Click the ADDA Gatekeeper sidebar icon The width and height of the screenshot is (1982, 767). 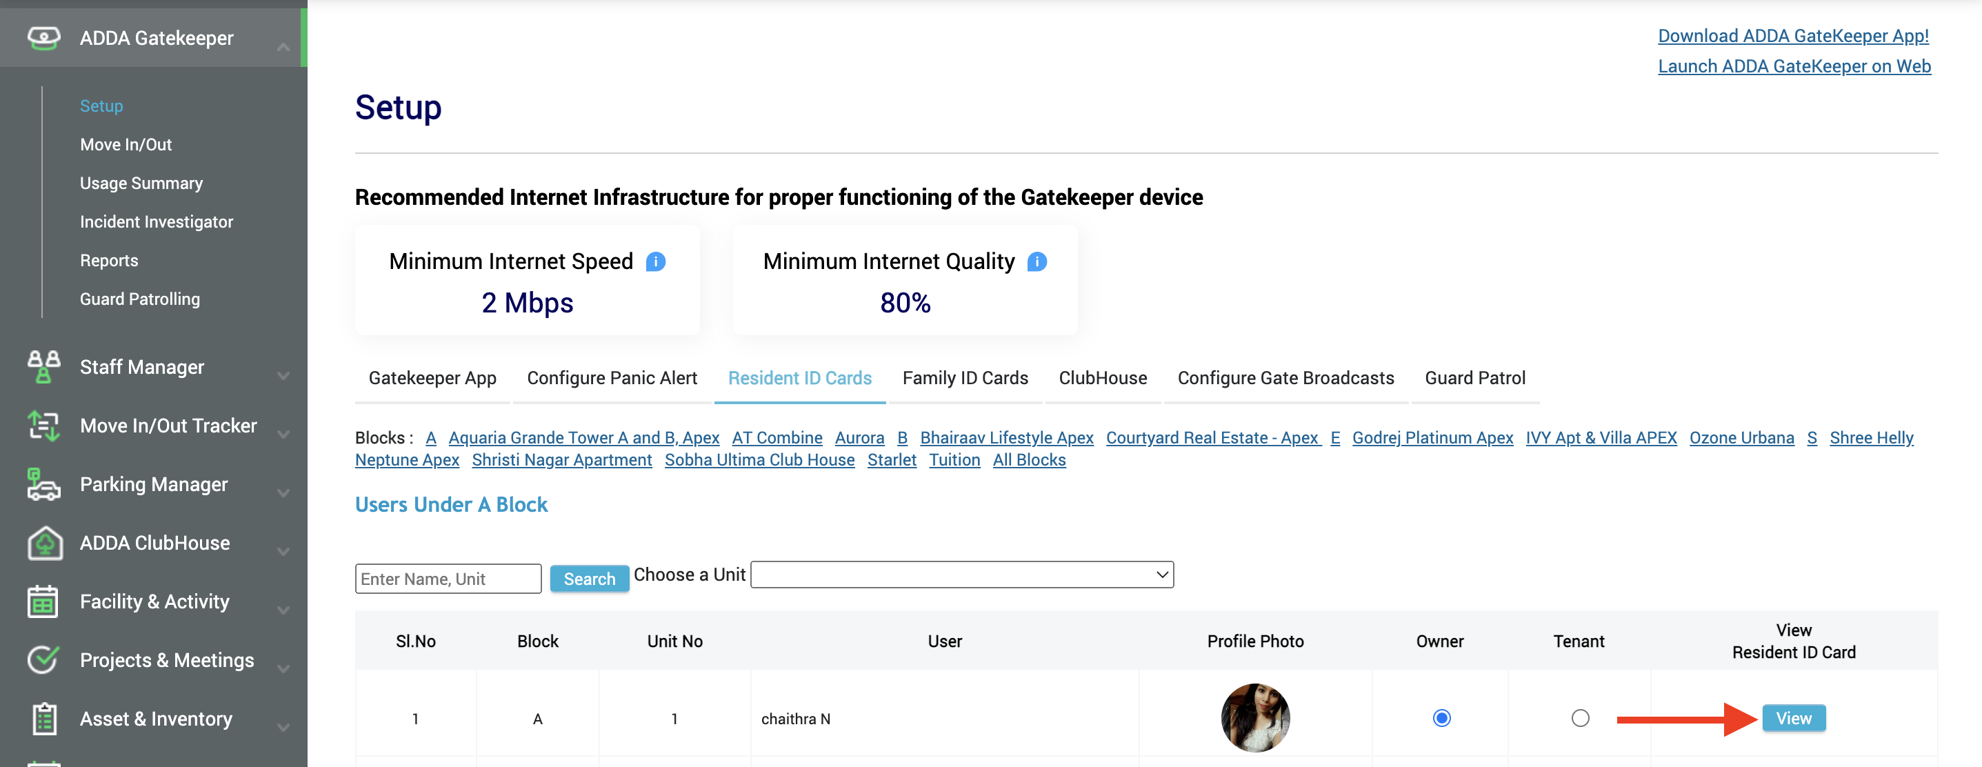tap(43, 38)
